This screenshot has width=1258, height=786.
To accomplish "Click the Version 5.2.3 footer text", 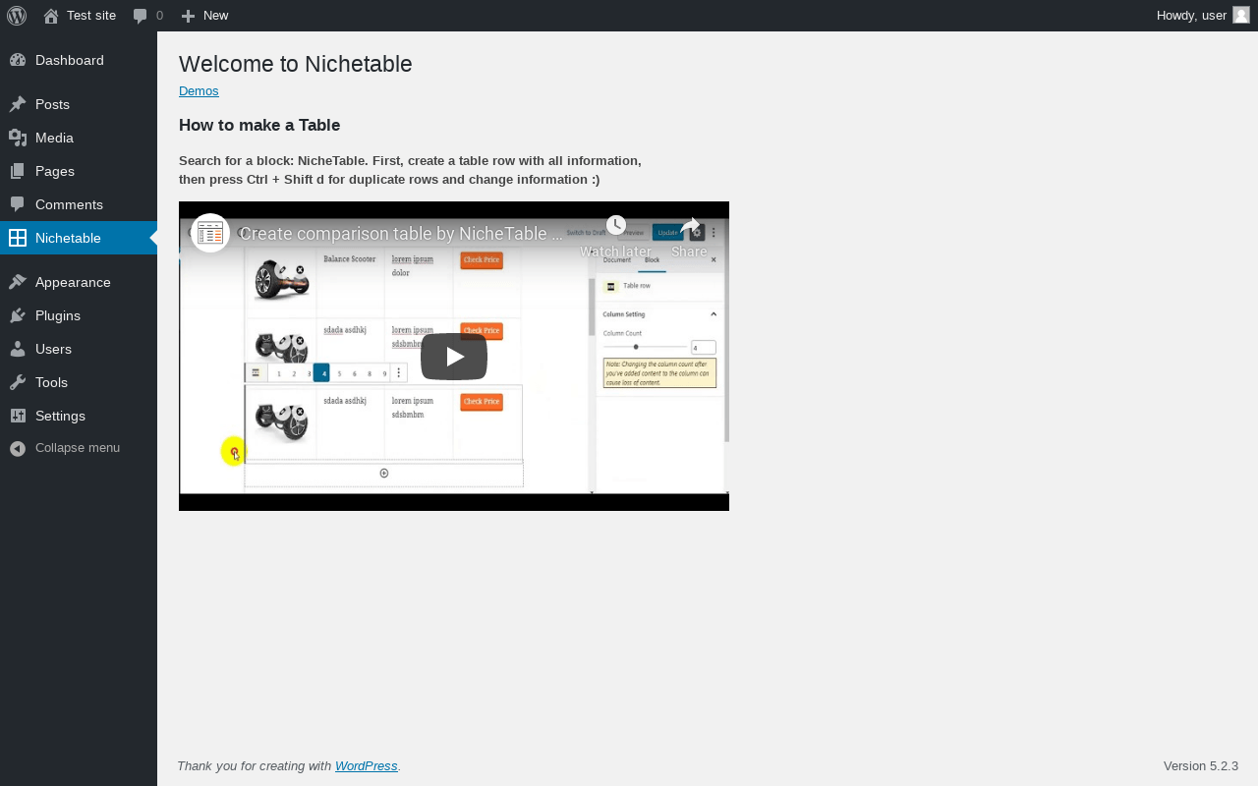I will [1201, 766].
